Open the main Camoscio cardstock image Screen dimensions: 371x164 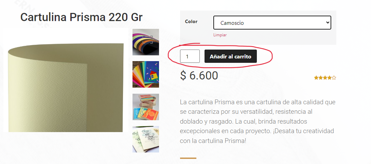(x=66, y=88)
